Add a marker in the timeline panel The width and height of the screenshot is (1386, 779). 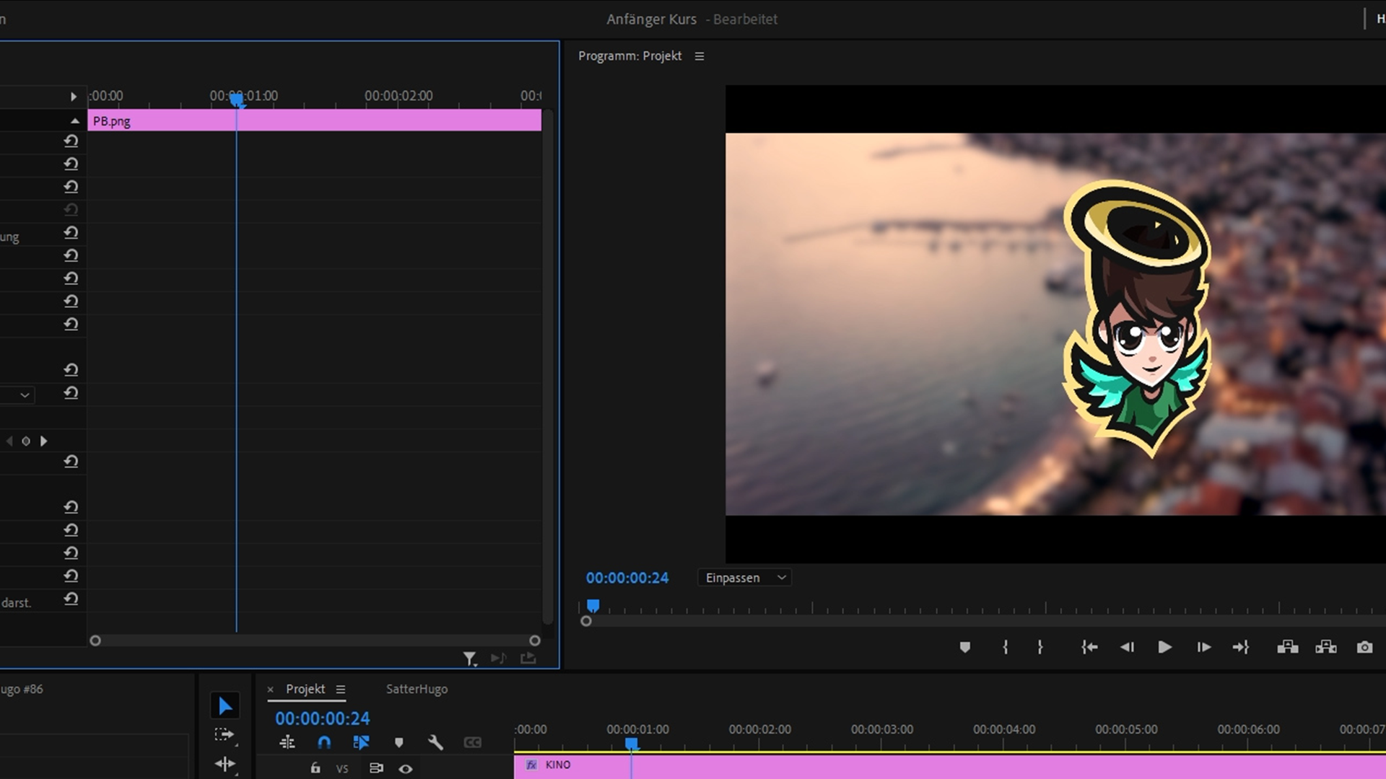tap(398, 742)
